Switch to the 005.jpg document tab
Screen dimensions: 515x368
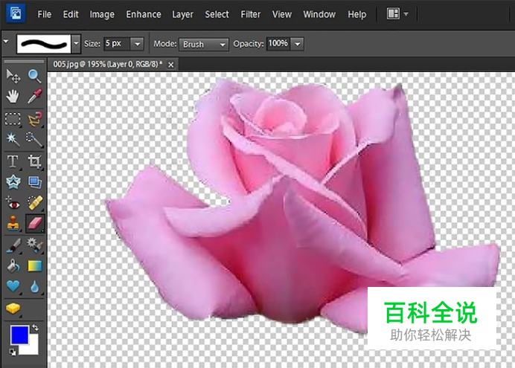108,64
